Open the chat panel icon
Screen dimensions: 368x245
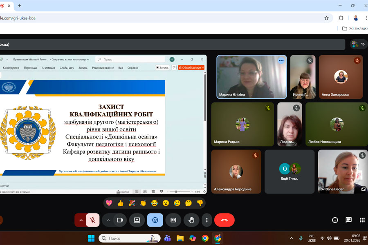point(348,220)
